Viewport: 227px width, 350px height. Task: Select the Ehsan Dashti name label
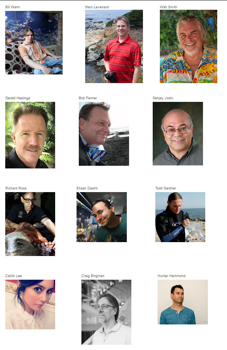pyautogui.click(x=87, y=188)
